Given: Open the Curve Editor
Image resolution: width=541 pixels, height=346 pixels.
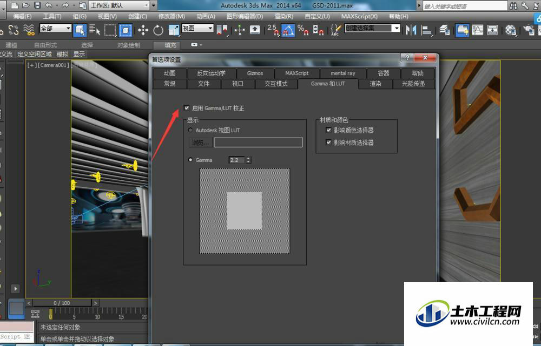Looking at the screenshot, I should (478, 30).
